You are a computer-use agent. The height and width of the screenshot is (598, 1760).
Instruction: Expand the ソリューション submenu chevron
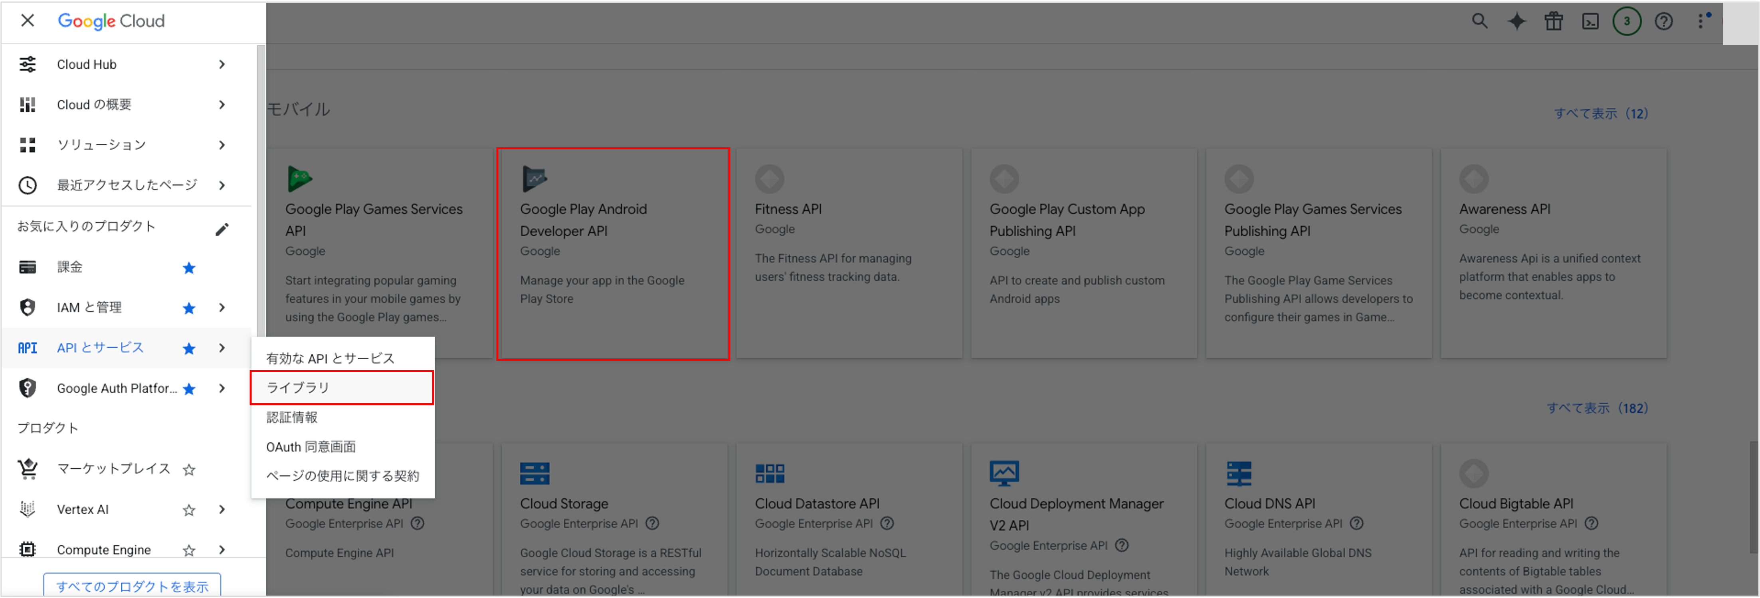[x=222, y=145]
